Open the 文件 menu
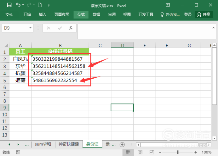The width and height of the screenshot is (218, 156). point(9,14)
